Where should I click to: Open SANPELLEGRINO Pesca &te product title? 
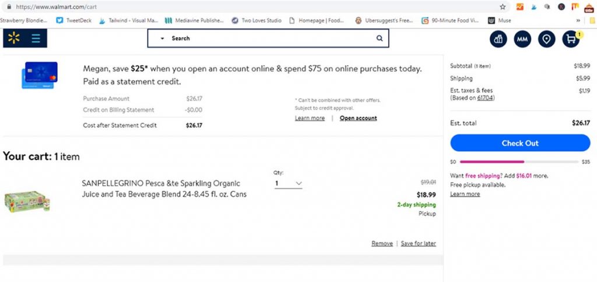[164, 188]
